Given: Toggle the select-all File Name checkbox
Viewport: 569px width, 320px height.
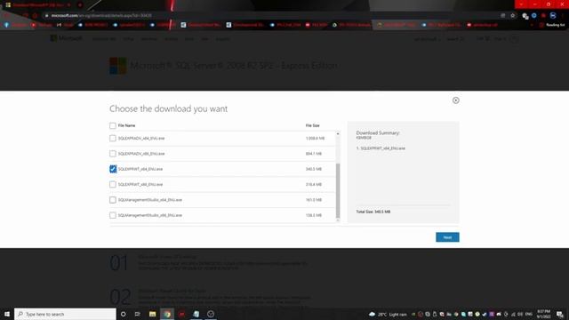Looking at the screenshot, I should point(113,125).
